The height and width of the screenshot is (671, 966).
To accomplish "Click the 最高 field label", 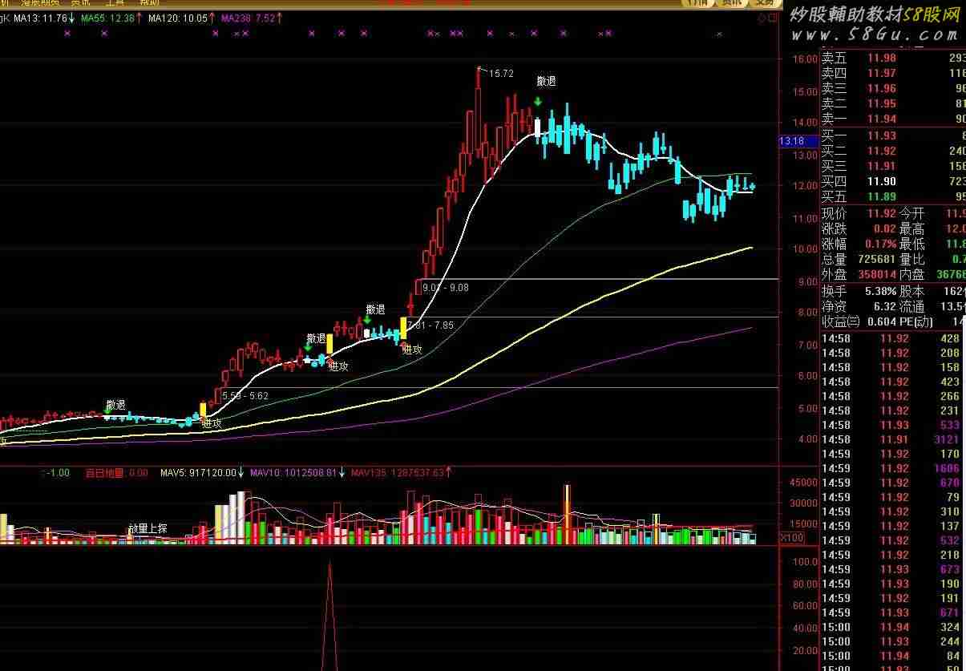I will click(912, 228).
